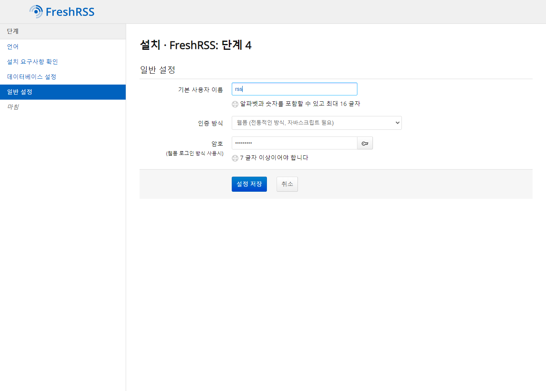Open the 인증 방식 authentication method dropdown
The width and height of the screenshot is (546, 391).
pyautogui.click(x=316, y=123)
